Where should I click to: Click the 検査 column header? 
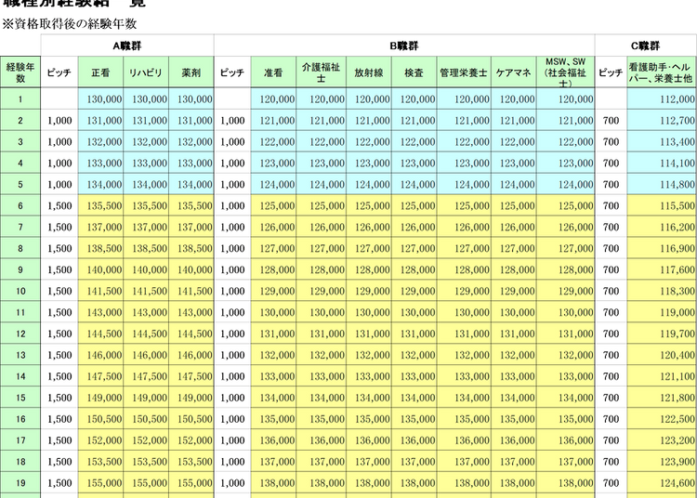(414, 72)
